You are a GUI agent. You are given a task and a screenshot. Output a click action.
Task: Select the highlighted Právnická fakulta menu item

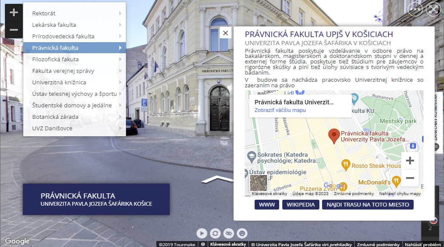75,48
